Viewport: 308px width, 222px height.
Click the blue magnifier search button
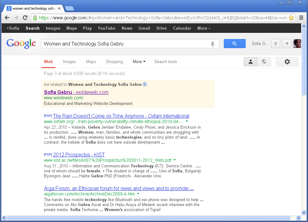click(234, 44)
